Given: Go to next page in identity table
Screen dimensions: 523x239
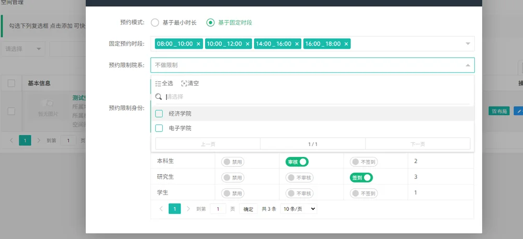Looking at the screenshot, I should (x=188, y=209).
